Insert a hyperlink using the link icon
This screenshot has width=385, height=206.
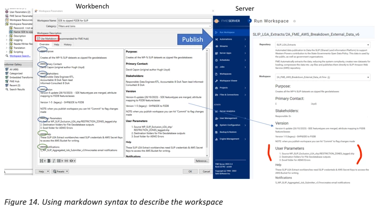(x=66, y=161)
